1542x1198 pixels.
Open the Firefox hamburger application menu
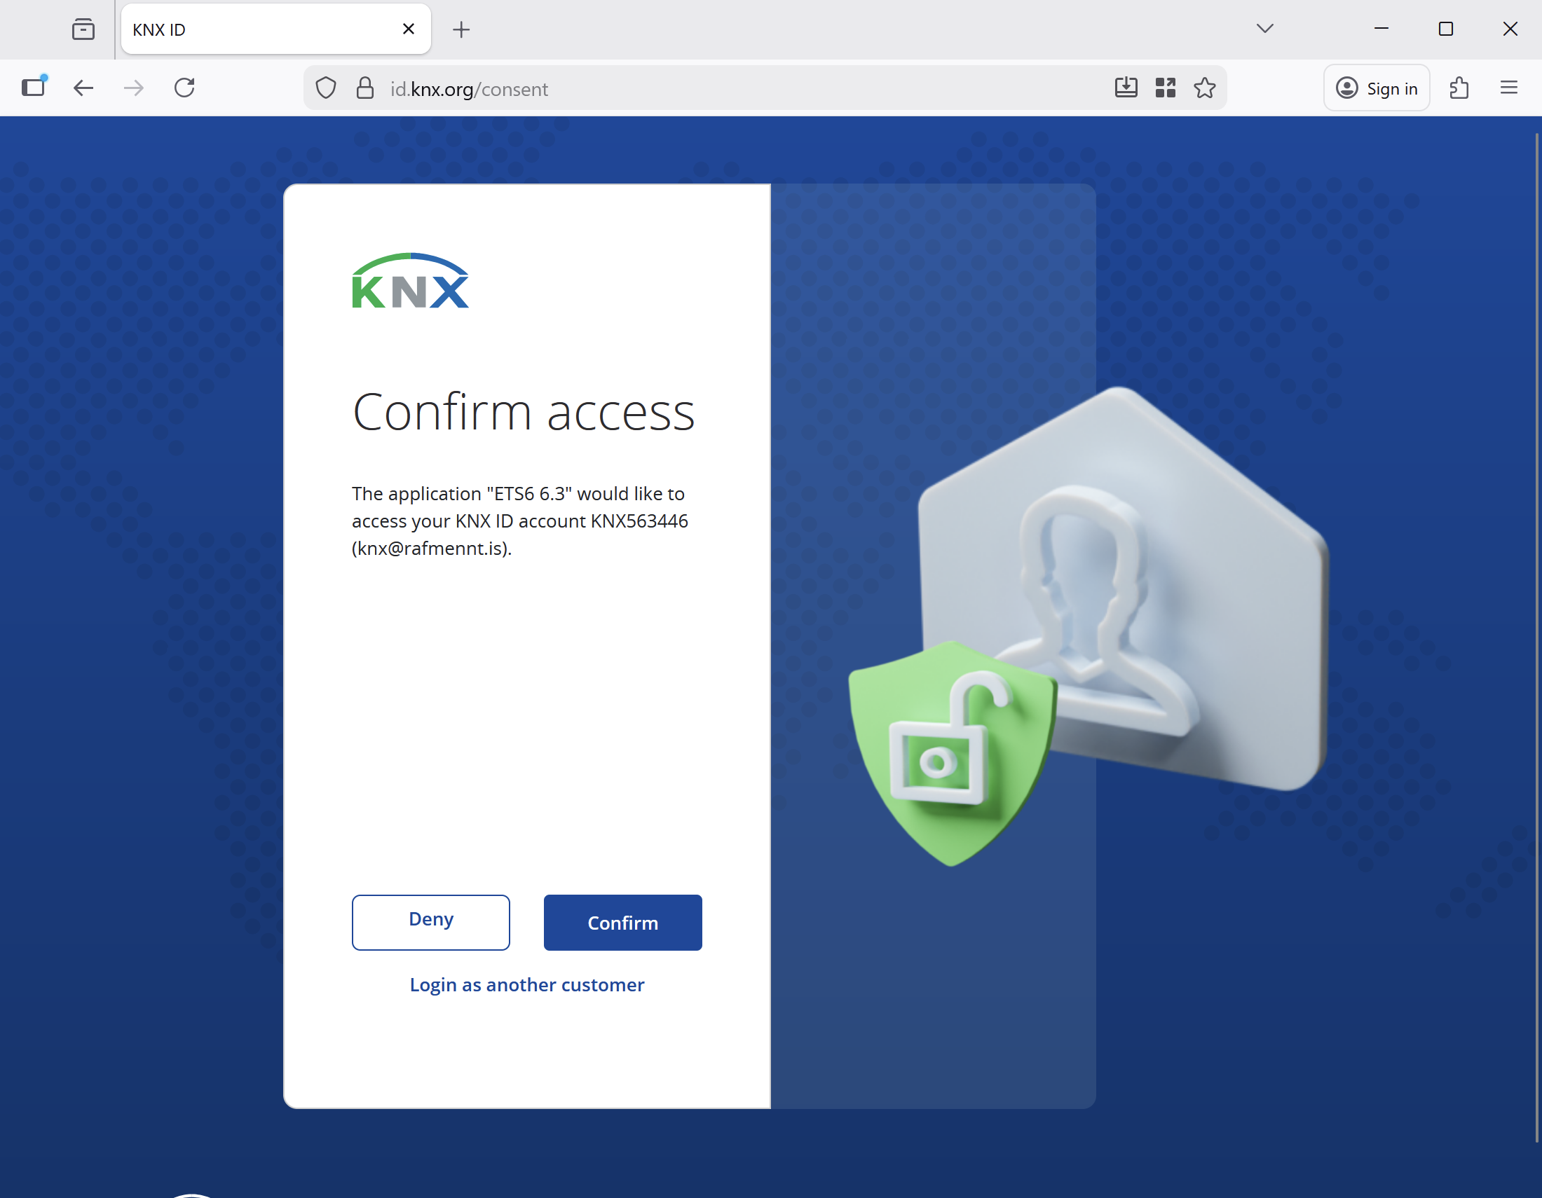click(1509, 88)
